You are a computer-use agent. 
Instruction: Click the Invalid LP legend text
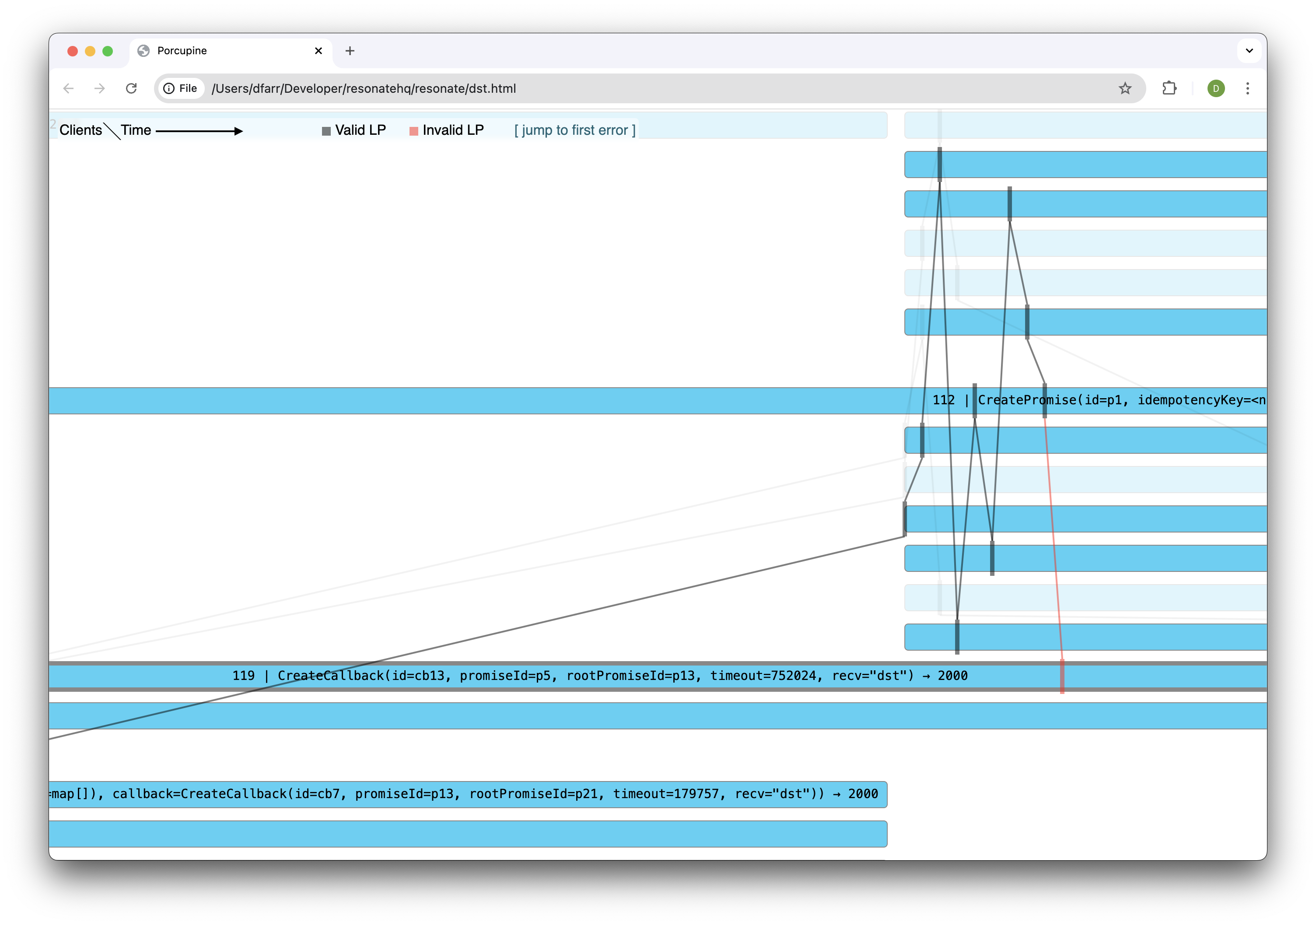click(453, 130)
